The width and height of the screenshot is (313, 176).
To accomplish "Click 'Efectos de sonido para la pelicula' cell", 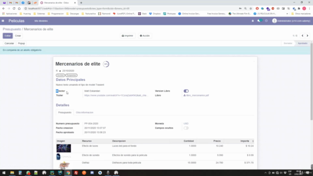I will pyautogui.click(x=130, y=155).
